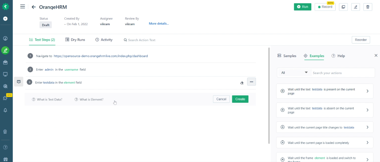Click the Testsigma logo in the sidebar

(6, 6)
